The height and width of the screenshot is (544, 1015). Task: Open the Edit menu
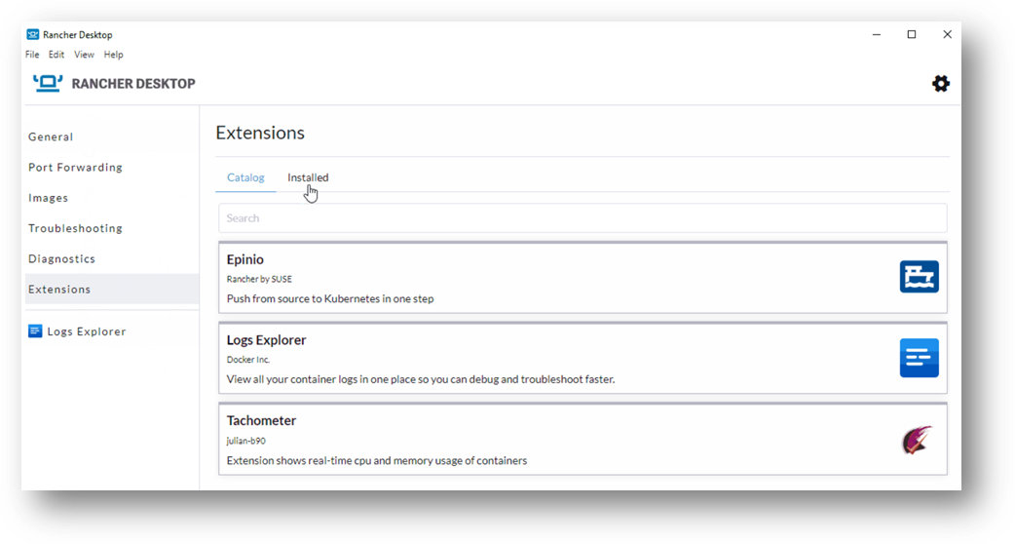[x=56, y=55]
